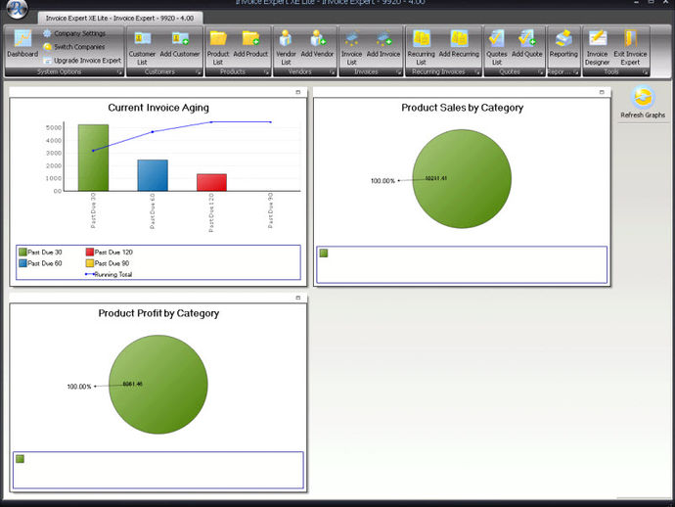Expand the Invoices group launcher
The height and width of the screenshot is (507, 675).
pyautogui.click(x=398, y=72)
